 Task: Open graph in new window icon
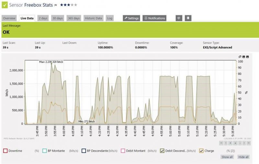pos(240,57)
